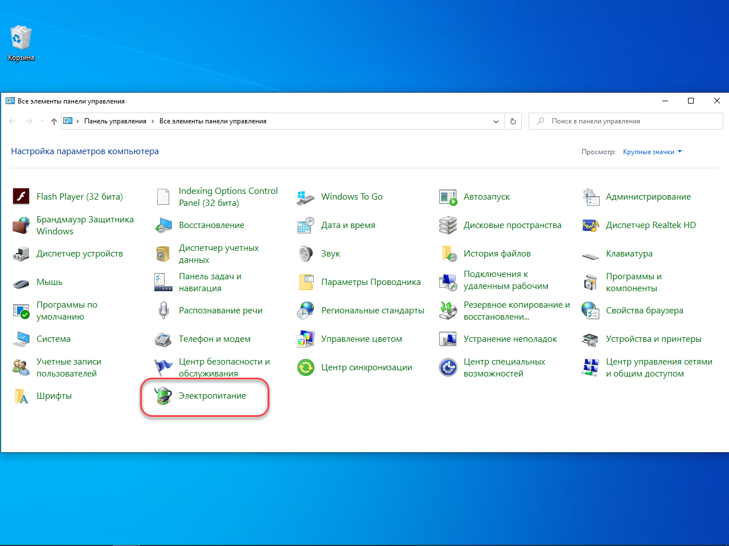The width and height of the screenshot is (729, 546).
Task: Open Устранение неполадок icon
Action: click(448, 339)
